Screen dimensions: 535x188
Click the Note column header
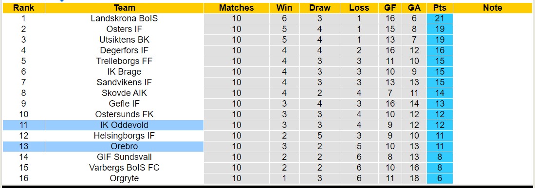pyautogui.click(x=492, y=8)
